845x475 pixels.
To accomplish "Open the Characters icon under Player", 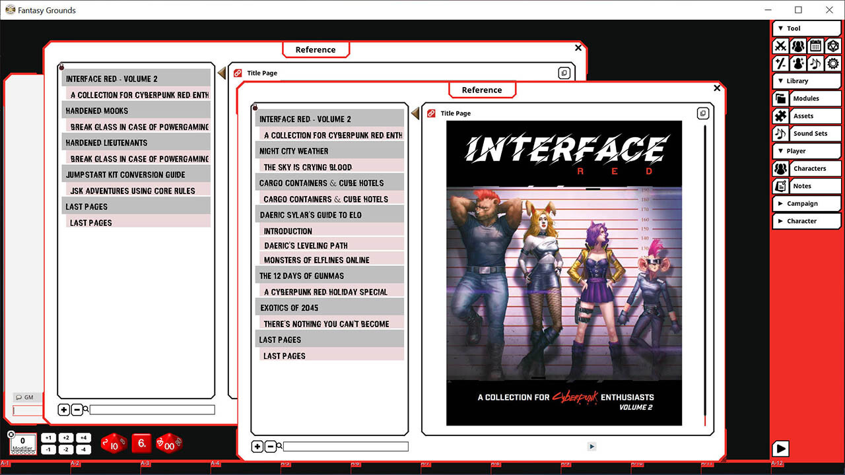I will pyautogui.click(x=780, y=168).
